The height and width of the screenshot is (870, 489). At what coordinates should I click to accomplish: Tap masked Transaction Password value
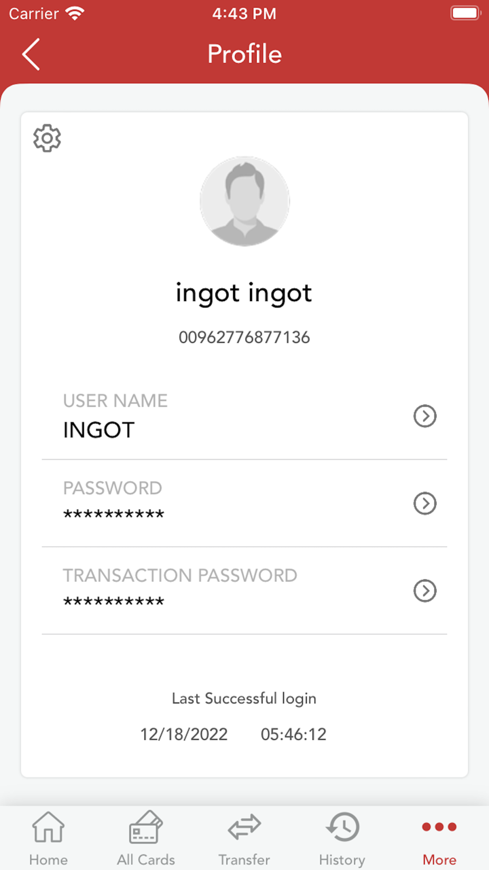coord(113,603)
